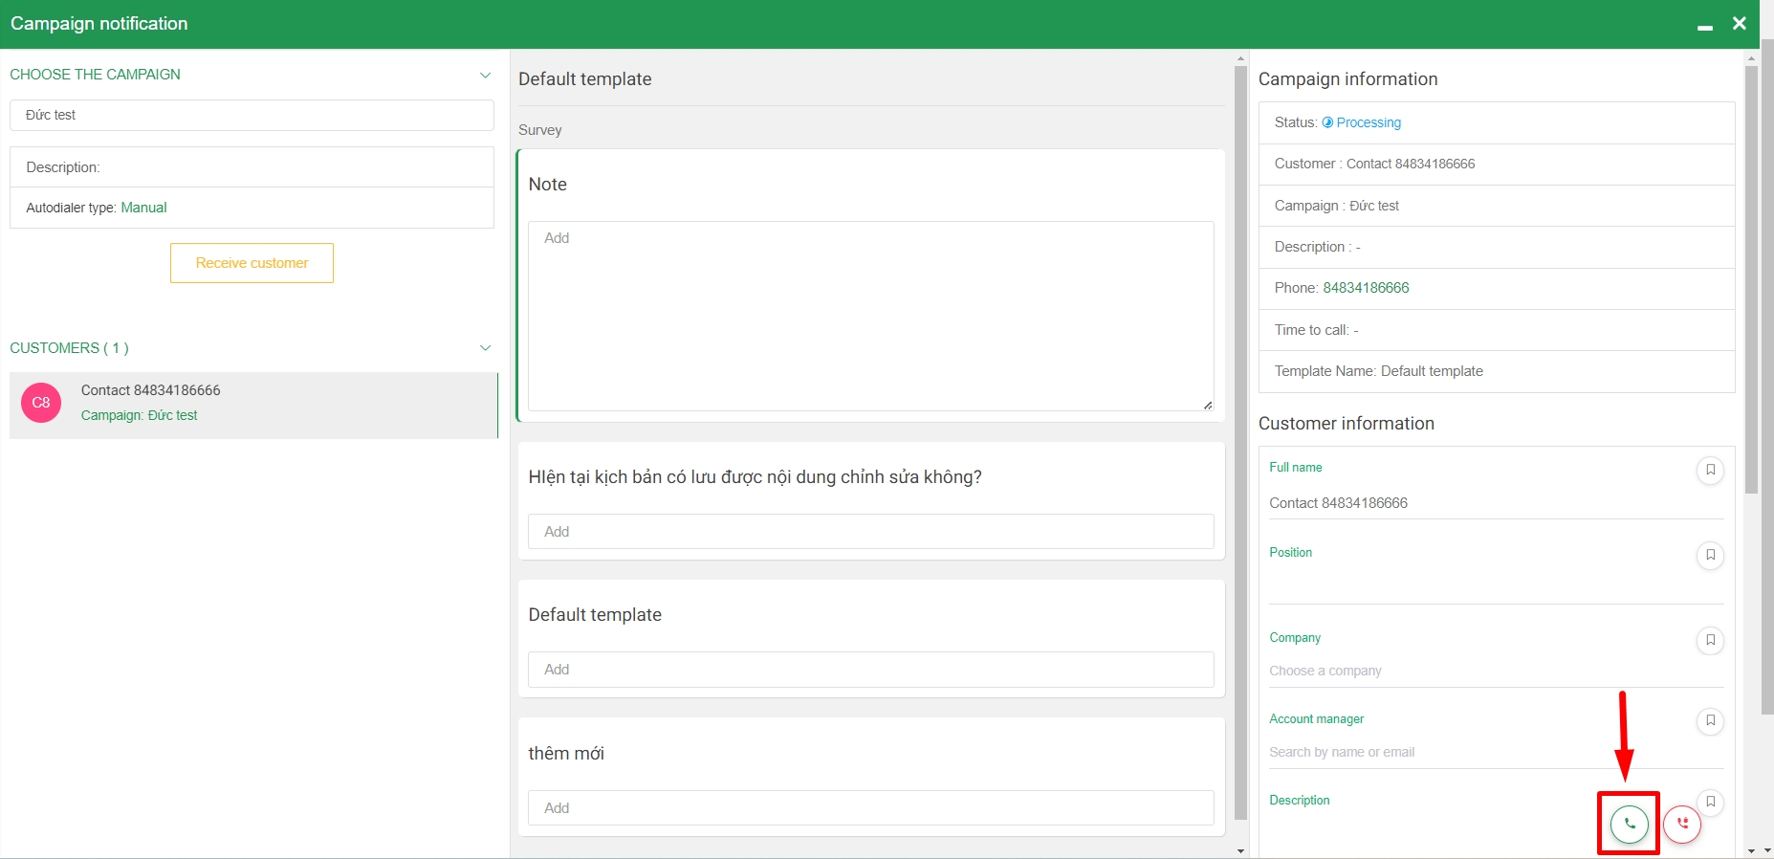Image resolution: width=1774 pixels, height=859 pixels.
Task: Click the red call transfer icon
Action: pyautogui.click(x=1682, y=824)
